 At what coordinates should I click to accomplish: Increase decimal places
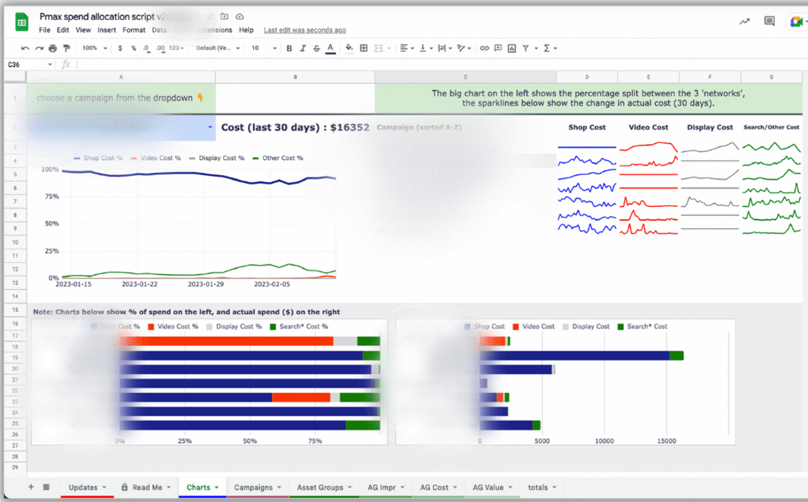(x=160, y=48)
